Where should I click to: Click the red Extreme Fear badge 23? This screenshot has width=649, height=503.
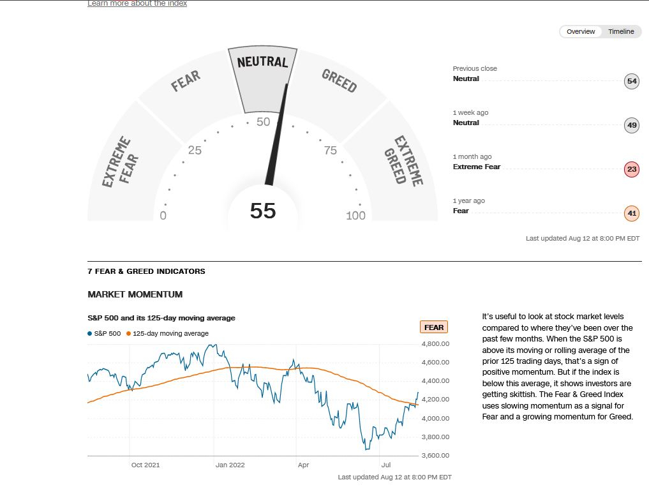point(632,169)
